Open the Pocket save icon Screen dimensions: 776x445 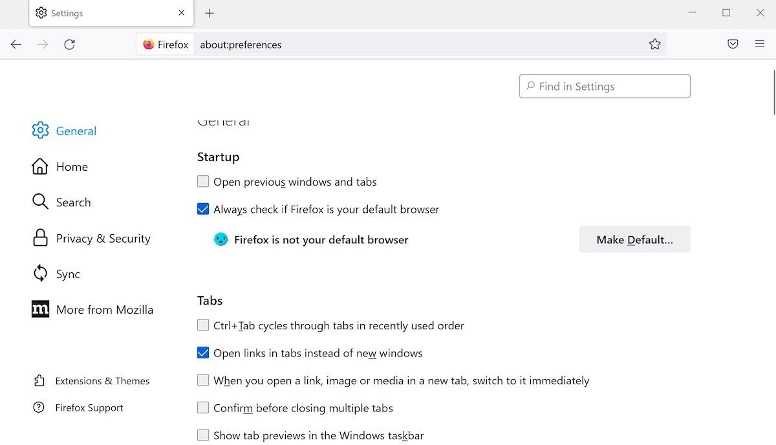733,45
